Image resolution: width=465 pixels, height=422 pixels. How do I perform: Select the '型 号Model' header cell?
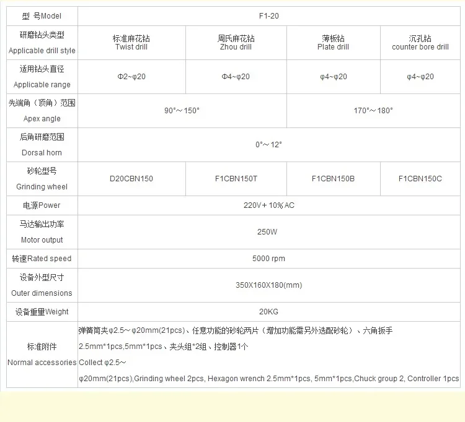pyautogui.click(x=42, y=16)
